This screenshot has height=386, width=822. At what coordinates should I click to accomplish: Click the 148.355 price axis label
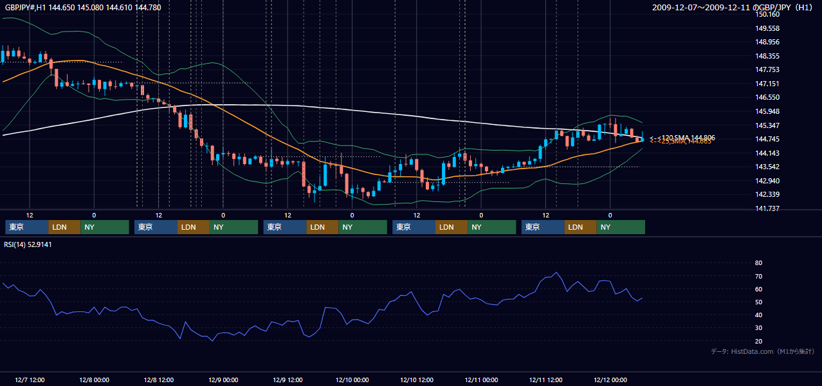click(767, 56)
